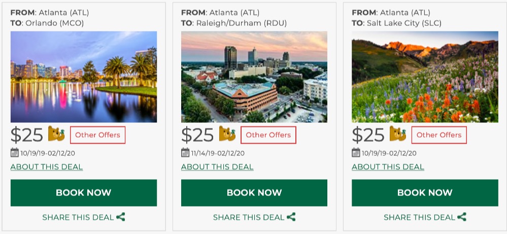This screenshot has height=234, width=507.
Task: Show Other Offers for Raleigh/Durham
Action: (268, 135)
